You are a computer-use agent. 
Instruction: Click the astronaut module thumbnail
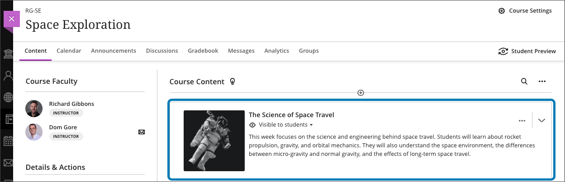(214, 141)
